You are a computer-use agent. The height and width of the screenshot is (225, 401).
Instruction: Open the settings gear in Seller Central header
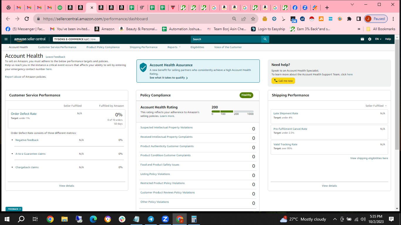click(370, 39)
